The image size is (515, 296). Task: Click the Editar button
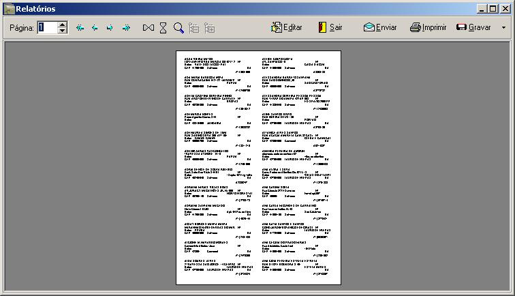tap(286, 27)
